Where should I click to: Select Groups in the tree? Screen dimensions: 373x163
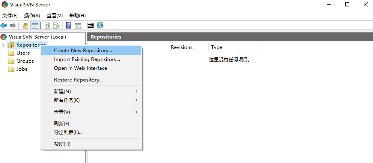coord(25,61)
